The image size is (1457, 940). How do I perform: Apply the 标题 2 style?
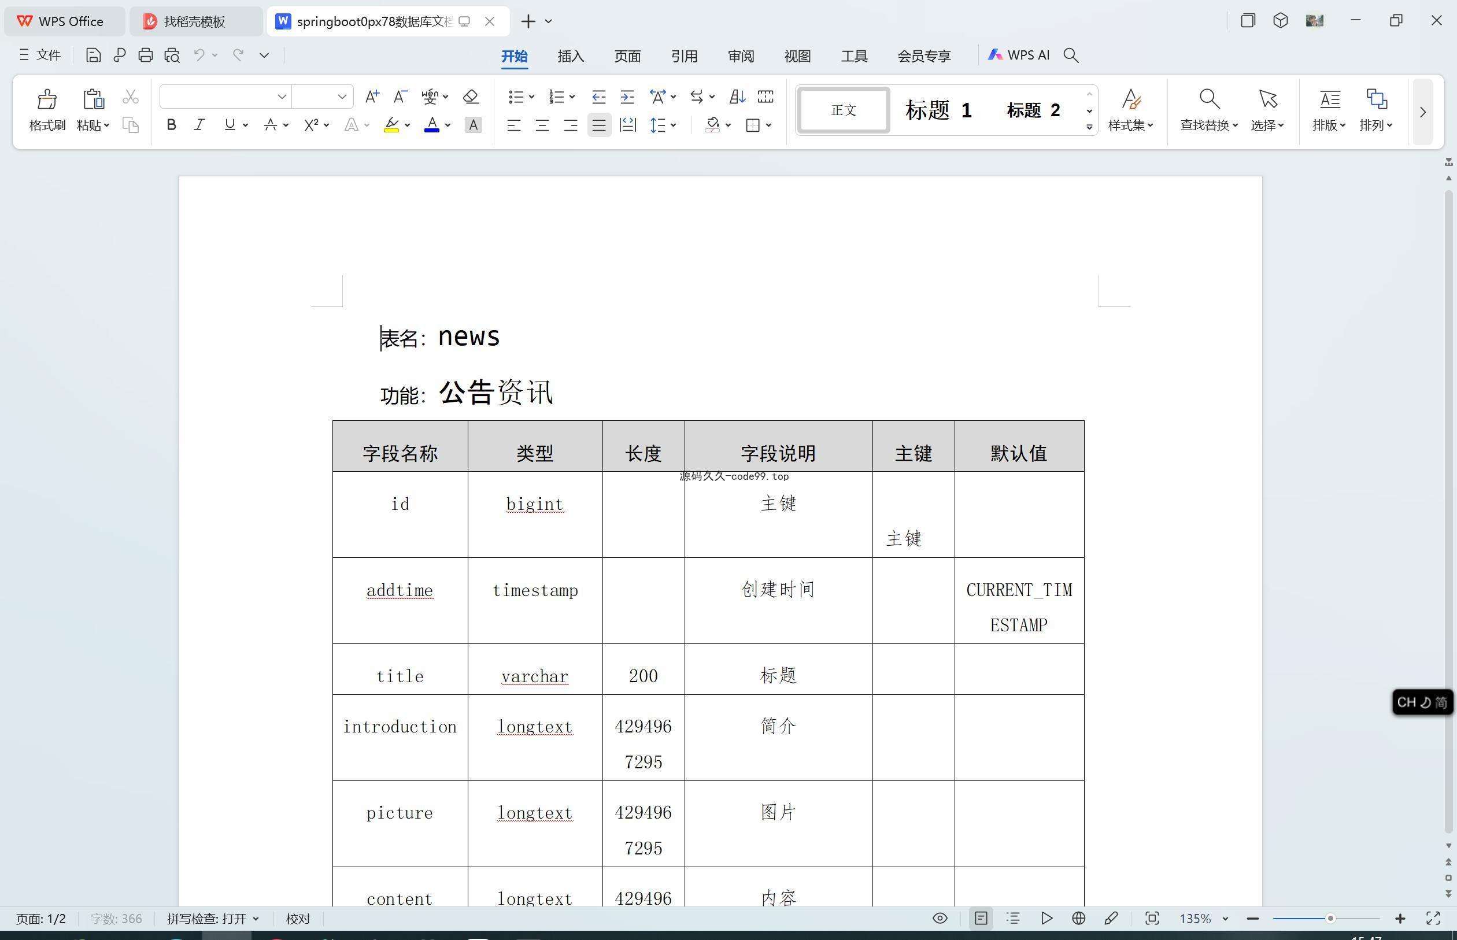[1033, 110]
